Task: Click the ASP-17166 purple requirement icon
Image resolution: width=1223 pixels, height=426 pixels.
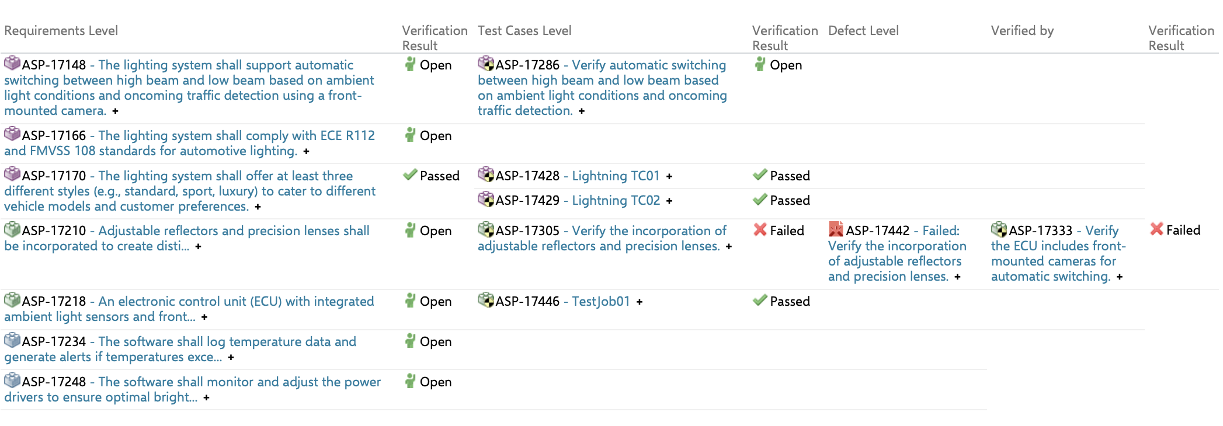Action: [x=12, y=134]
